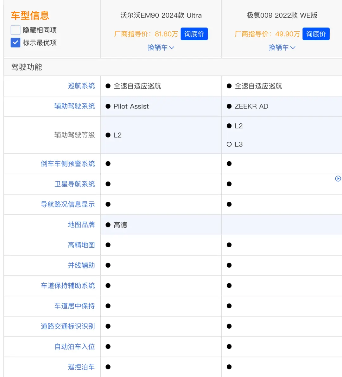Open the 倒车车侧预警系统 link
342x377 pixels.
68,164
